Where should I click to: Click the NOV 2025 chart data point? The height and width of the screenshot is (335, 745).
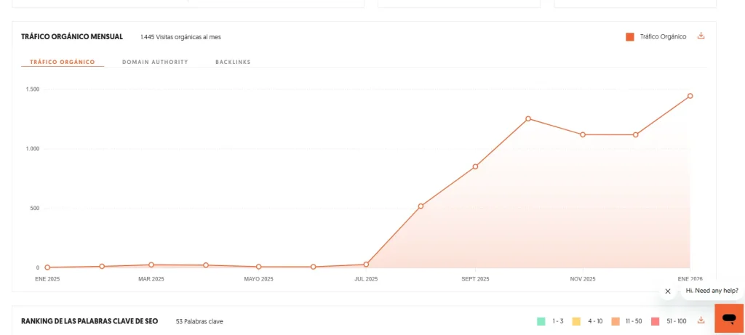[x=583, y=134]
